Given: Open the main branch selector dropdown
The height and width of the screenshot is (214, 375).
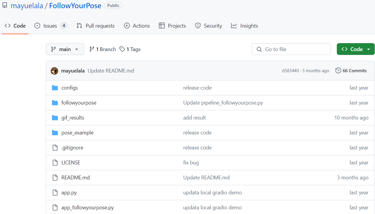Looking at the screenshot, I should (x=65, y=49).
